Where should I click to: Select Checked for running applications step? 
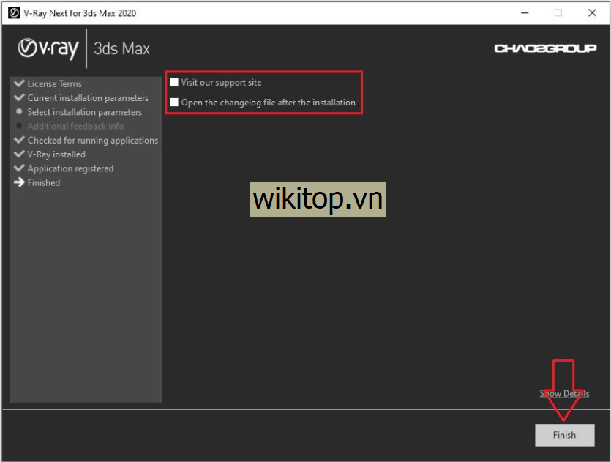92,141
